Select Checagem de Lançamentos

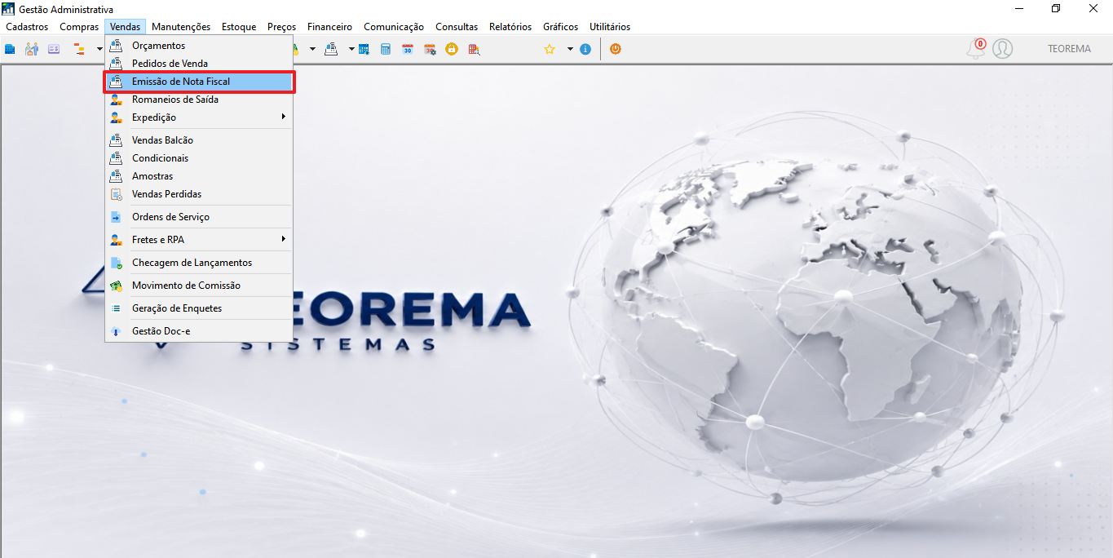tap(199, 263)
